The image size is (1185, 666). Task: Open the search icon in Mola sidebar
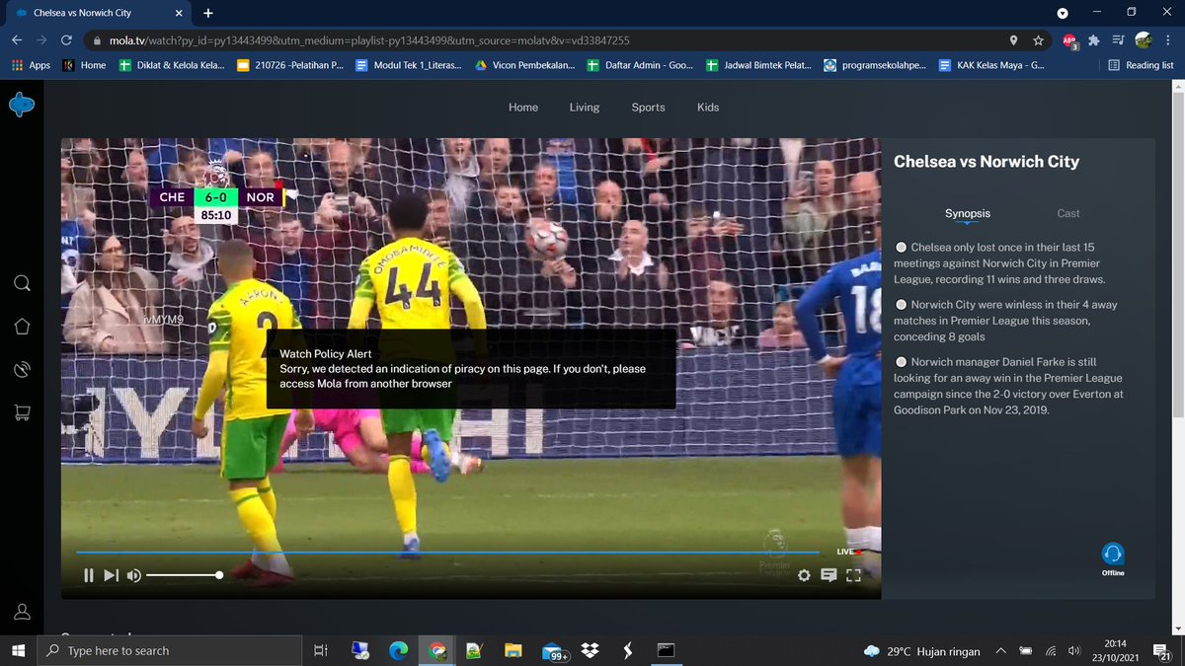coord(22,284)
